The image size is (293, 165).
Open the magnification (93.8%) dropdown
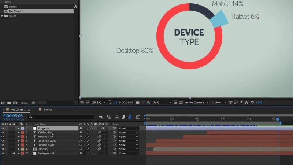coord(99,102)
